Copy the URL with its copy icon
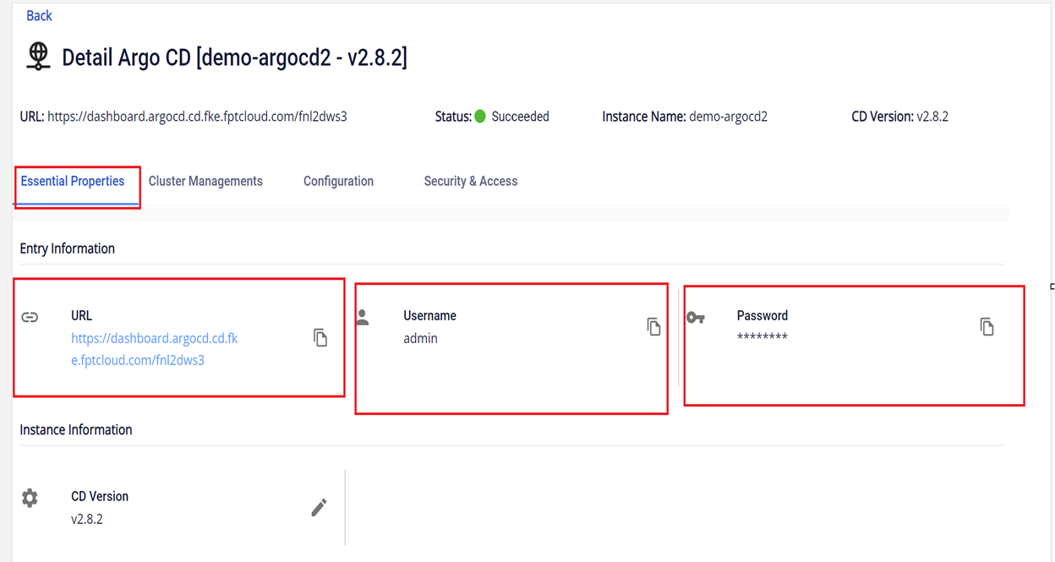The image size is (1055, 562). (x=320, y=338)
